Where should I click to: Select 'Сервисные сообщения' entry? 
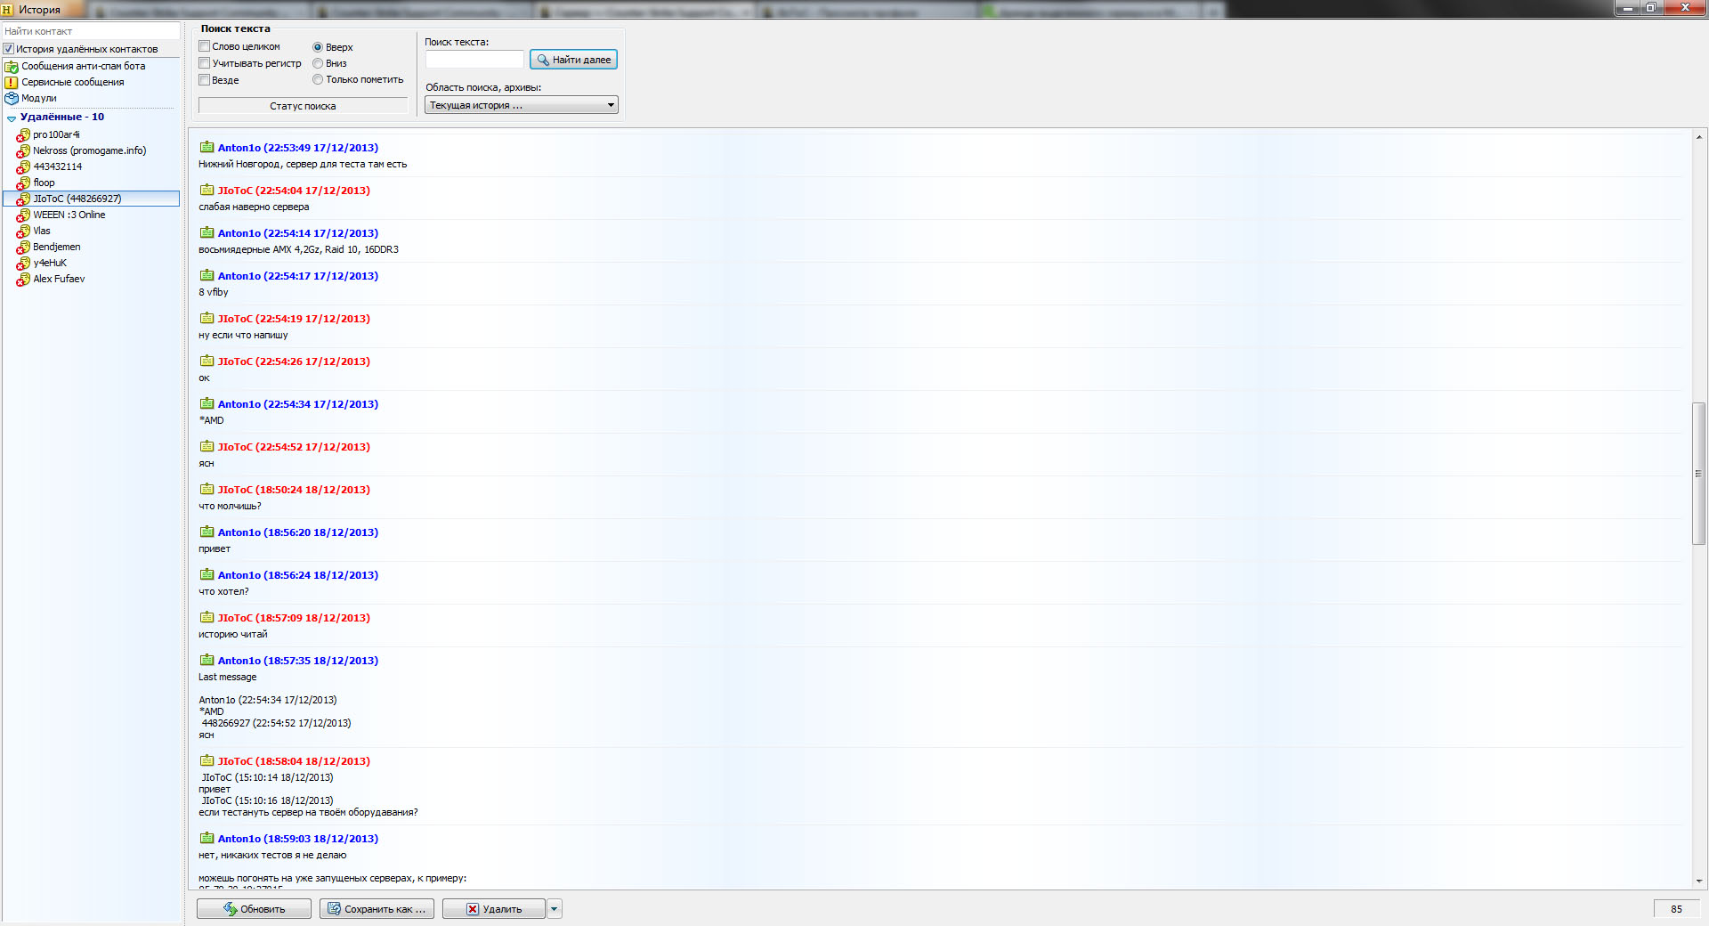click(73, 82)
